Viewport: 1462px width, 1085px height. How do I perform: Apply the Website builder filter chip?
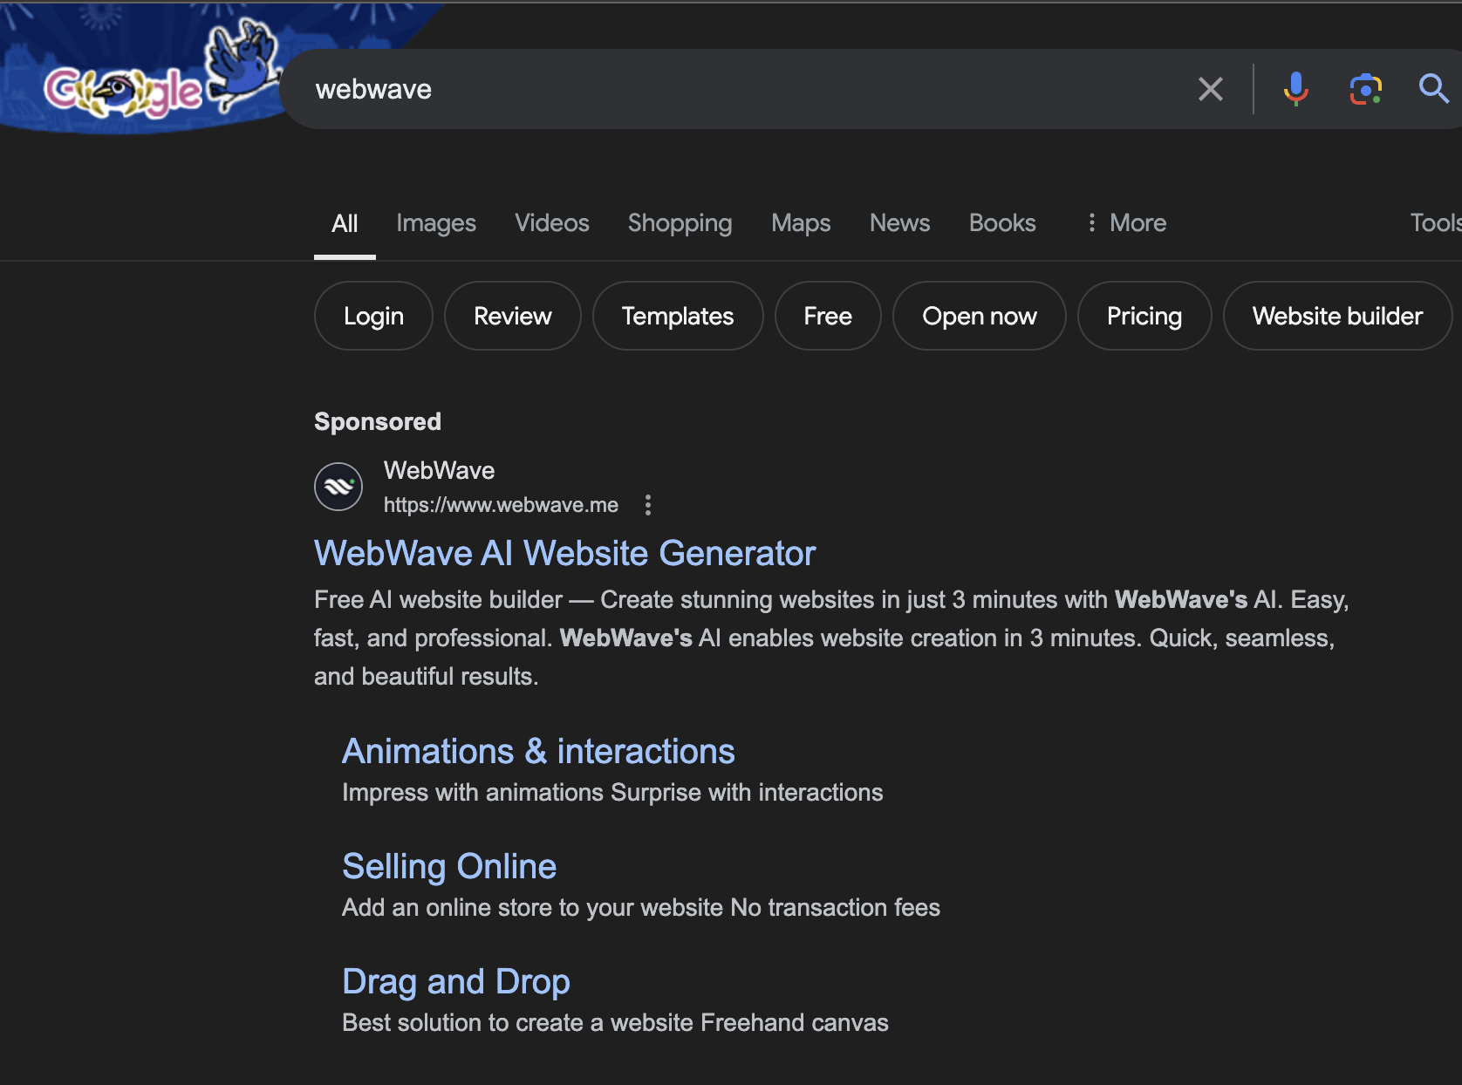click(1338, 316)
